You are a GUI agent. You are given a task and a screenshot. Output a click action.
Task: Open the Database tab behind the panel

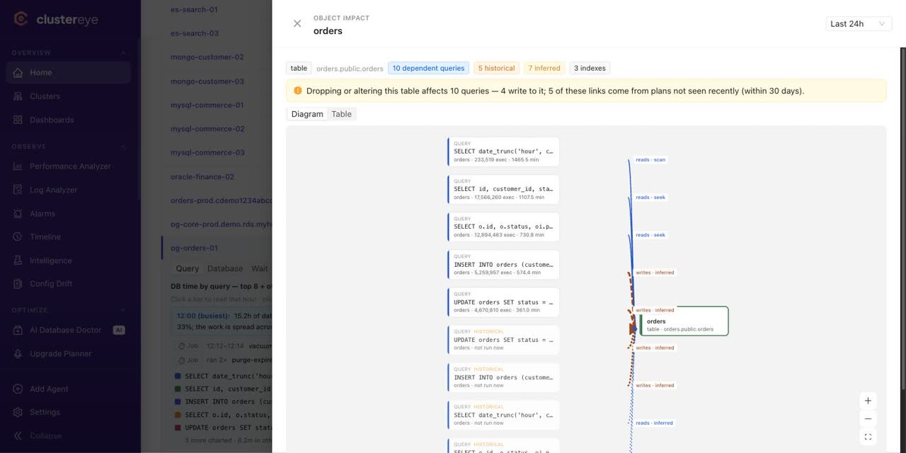[225, 268]
